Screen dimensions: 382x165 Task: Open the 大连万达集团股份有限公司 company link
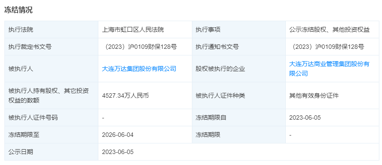tap(139, 69)
